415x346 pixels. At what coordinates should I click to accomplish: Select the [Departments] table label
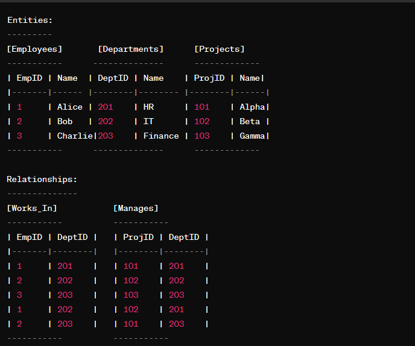click(x=130, y=49)
